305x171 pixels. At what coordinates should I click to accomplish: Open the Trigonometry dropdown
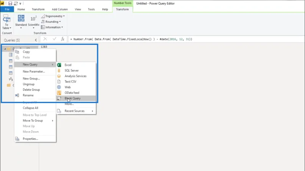[x=53, y=16]
